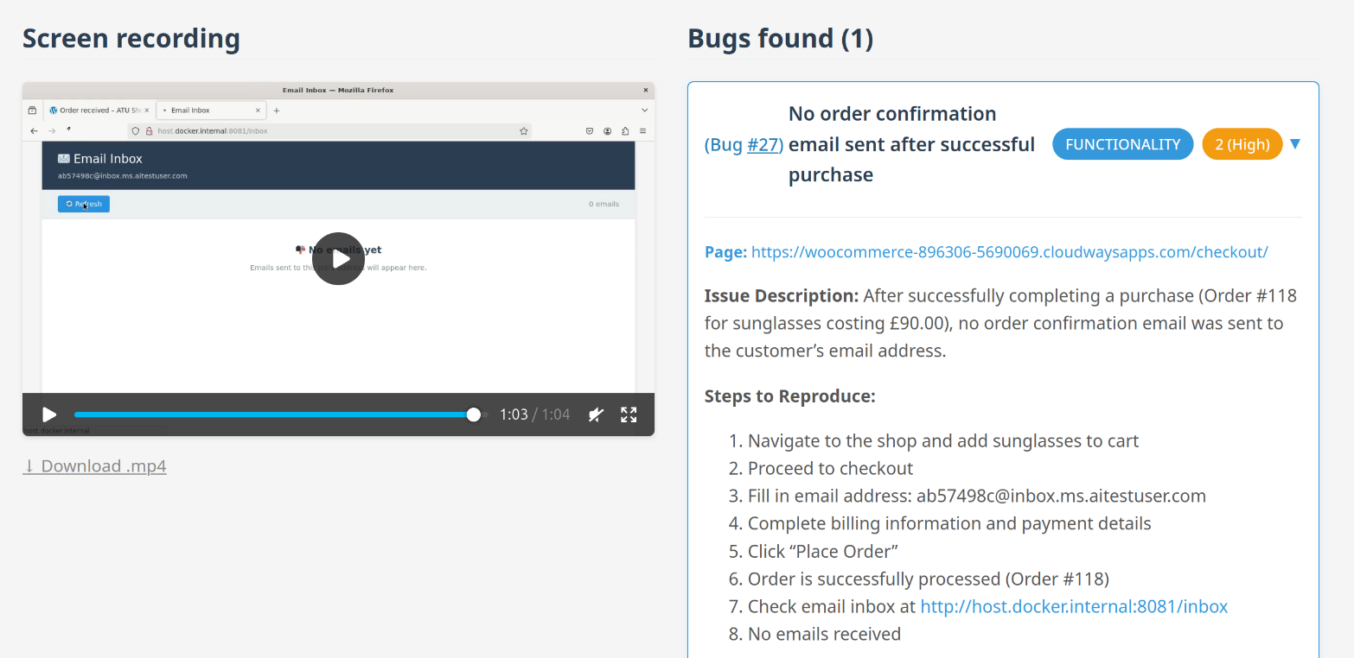Open the woocommerce checkout page link

1009,252
